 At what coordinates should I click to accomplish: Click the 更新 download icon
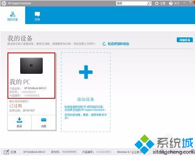tap(19, 120)
